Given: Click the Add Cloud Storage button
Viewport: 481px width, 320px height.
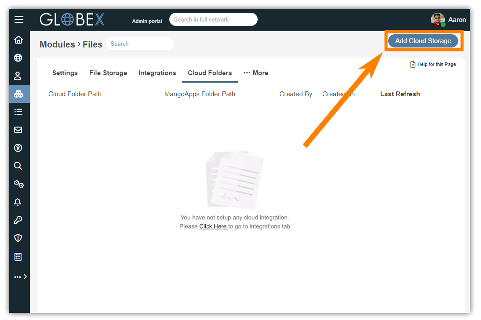Looking at the screenshot, I should (423, 41).
